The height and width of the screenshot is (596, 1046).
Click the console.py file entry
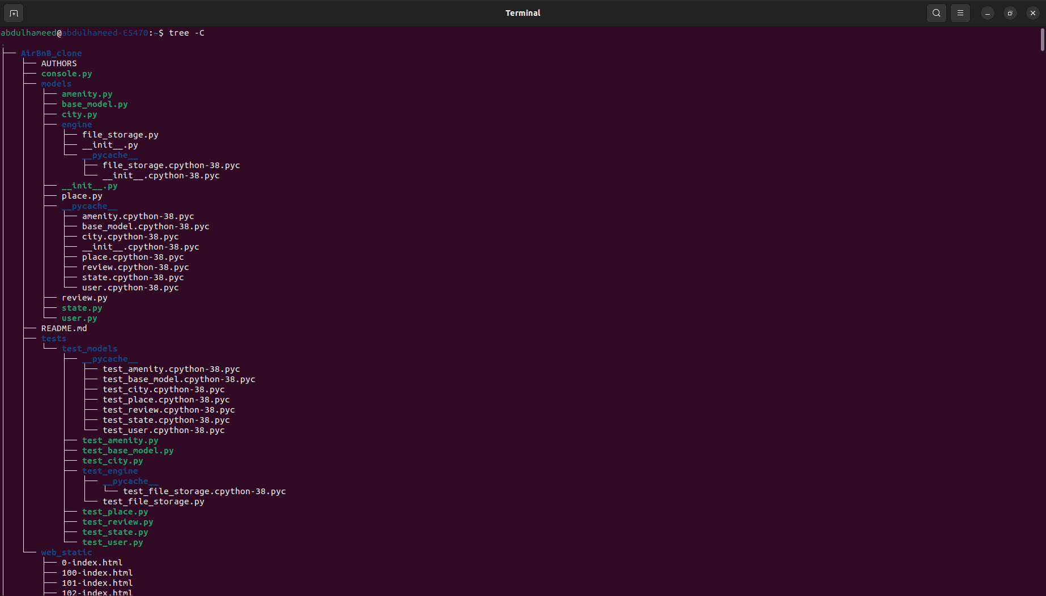click(x=66, y=74)
